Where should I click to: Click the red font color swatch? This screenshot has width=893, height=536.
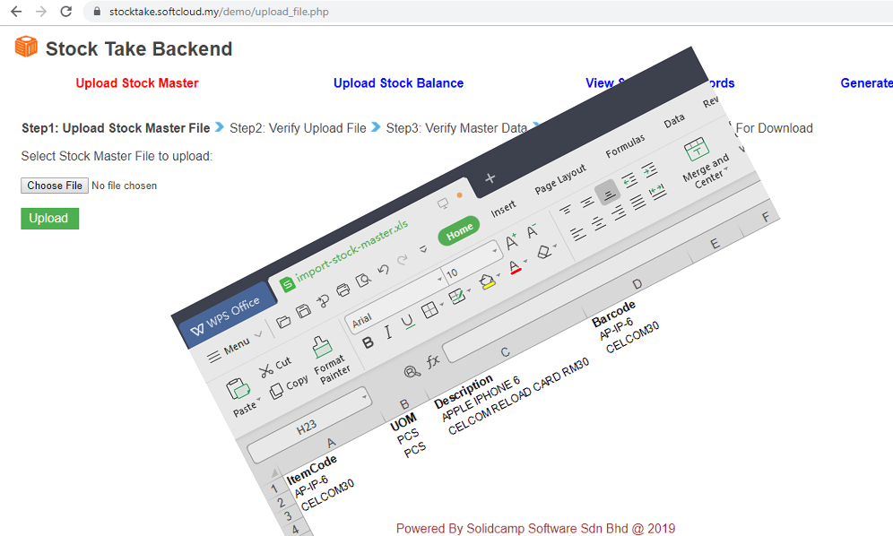(516, 268)
